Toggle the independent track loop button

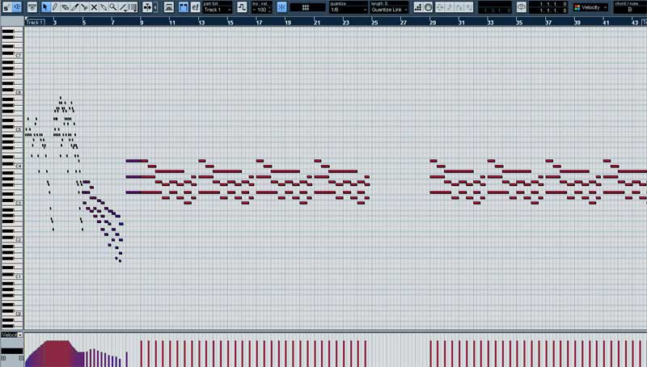[x=522, y=7]
